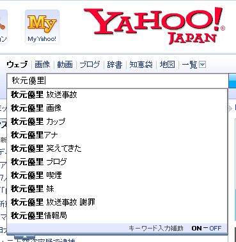Choose suggestion 秋元優里 ブログ

point(118,162)
